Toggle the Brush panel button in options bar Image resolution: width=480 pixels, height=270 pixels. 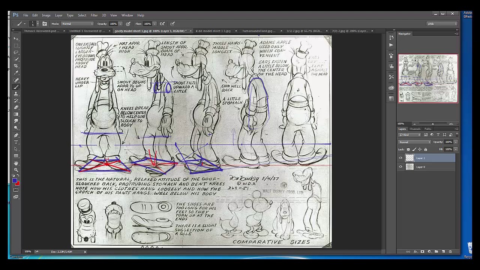click(45, 24)
